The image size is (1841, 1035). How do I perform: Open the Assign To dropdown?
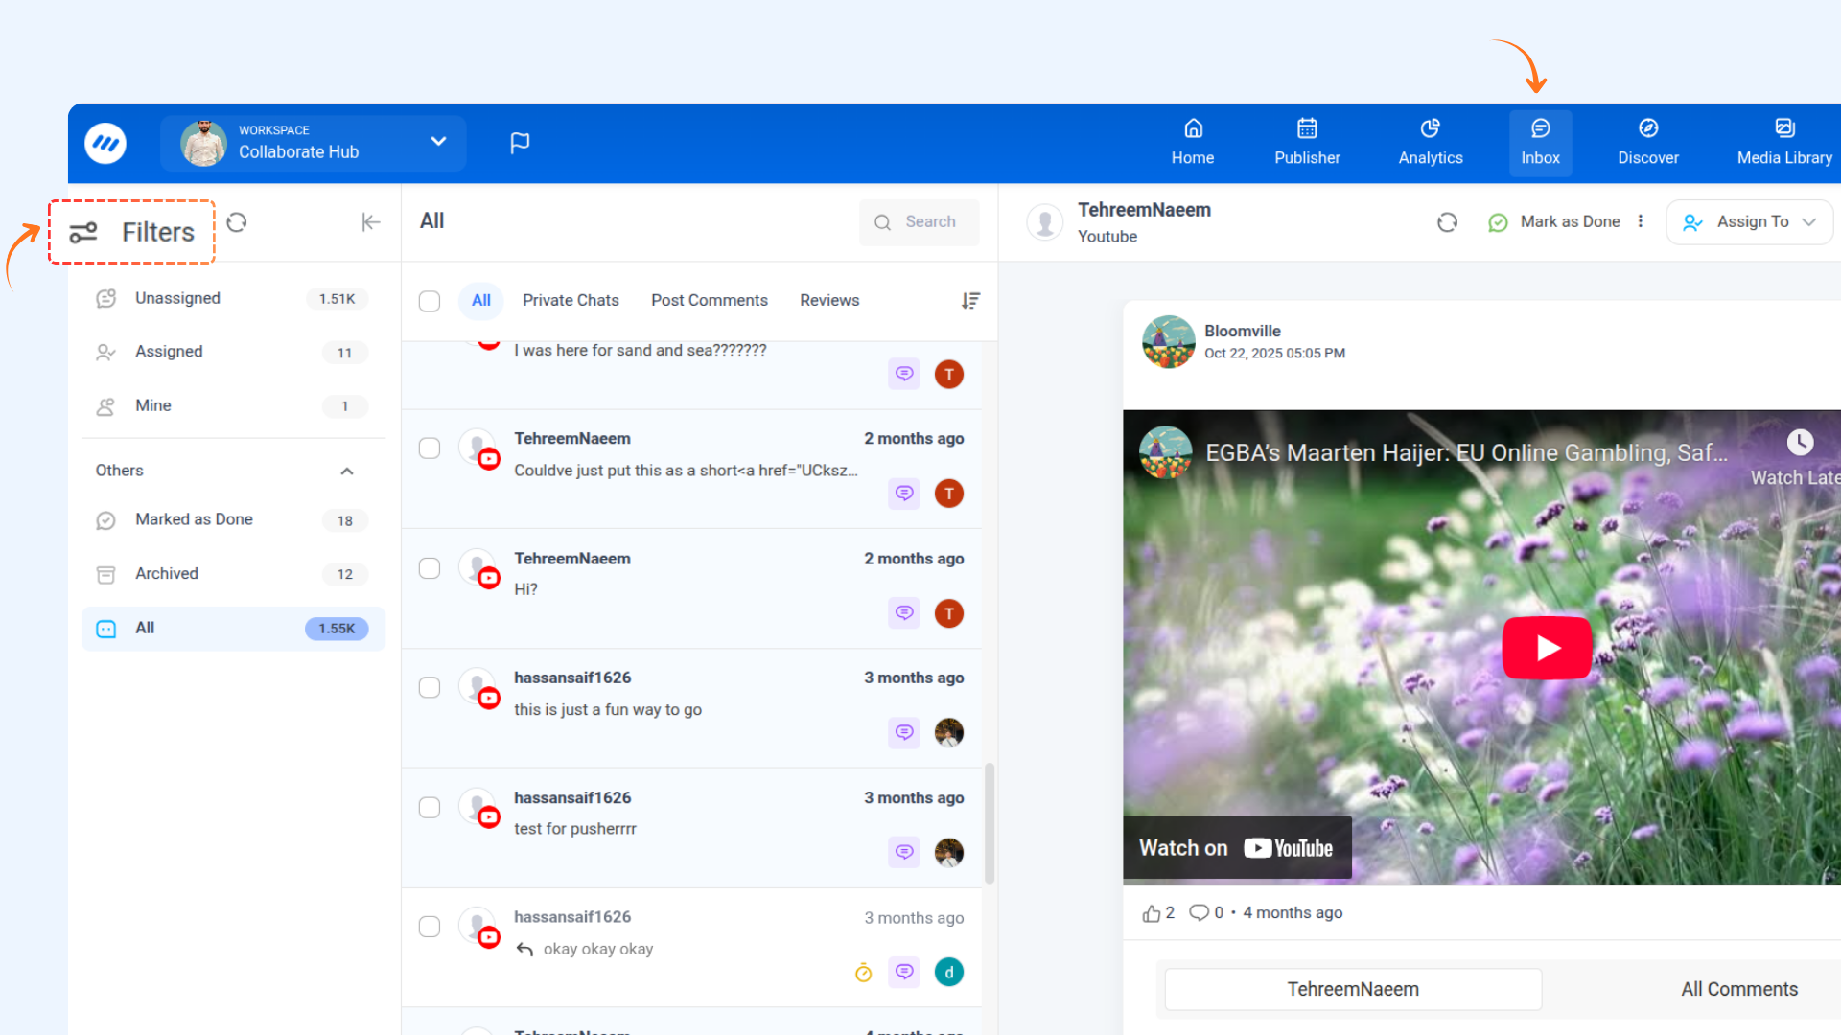pos(1750,222)
